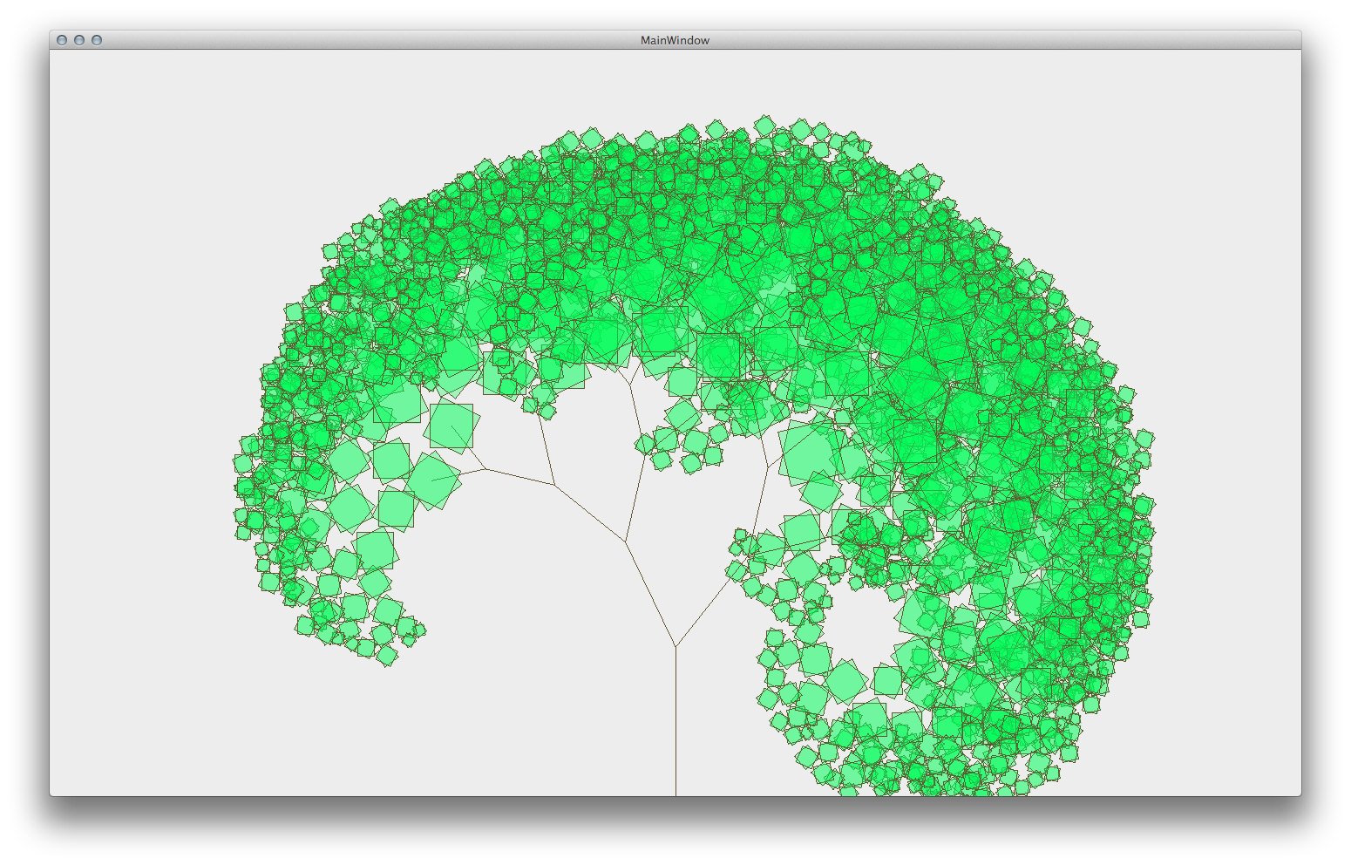
Task: Click the zoom window button
Action: click(97, 40)
